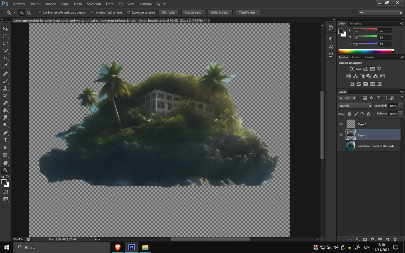Add layer style with fx icon
The image size is (405, 253).
[x=358, y=239]
